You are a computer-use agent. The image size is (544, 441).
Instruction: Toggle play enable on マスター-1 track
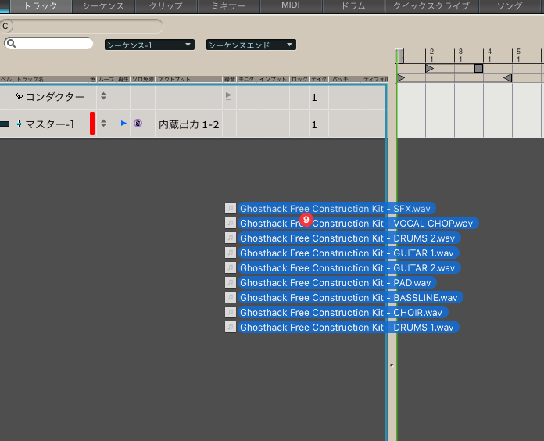pos(123,123)
